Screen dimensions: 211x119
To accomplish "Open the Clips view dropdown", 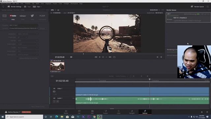I will pos(37,7).
